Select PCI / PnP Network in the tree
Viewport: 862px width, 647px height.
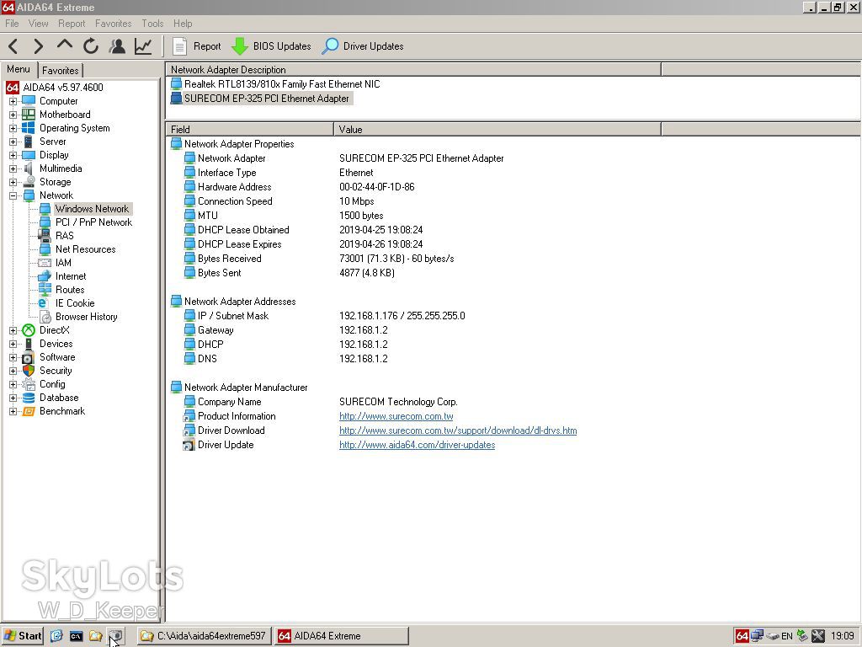[93, 222]
